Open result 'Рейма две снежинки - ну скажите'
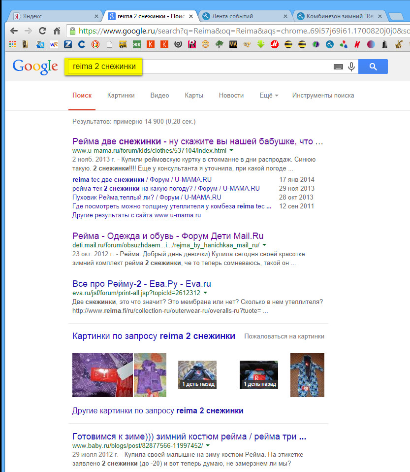 (198, 141)
